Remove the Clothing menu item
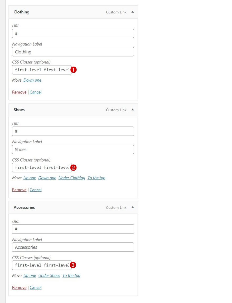 (x=19, y=92)
